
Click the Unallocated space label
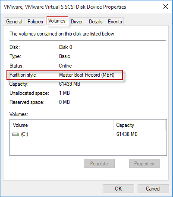pos(29,93)
